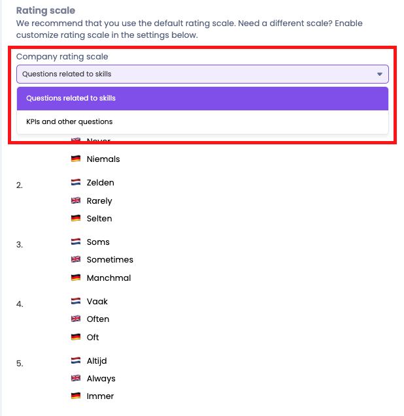Click the Immer rating label

coord(100,396)
